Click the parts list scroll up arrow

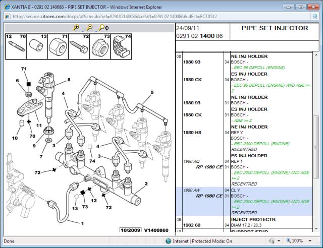tap(316, 55)
